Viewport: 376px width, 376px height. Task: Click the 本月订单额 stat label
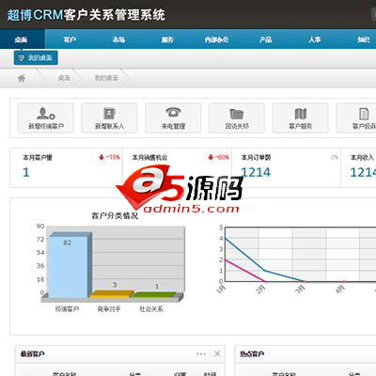click(256, 157)
